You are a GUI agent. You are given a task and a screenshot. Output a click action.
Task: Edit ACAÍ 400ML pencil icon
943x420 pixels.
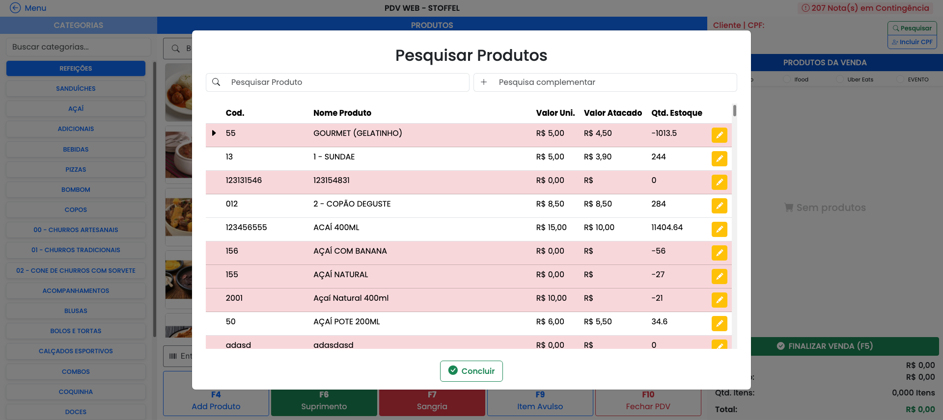point(719,229)
